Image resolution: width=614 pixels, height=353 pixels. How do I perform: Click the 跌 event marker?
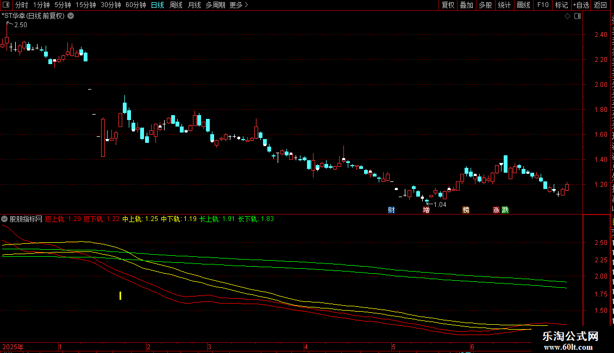(x=505, y=210)
